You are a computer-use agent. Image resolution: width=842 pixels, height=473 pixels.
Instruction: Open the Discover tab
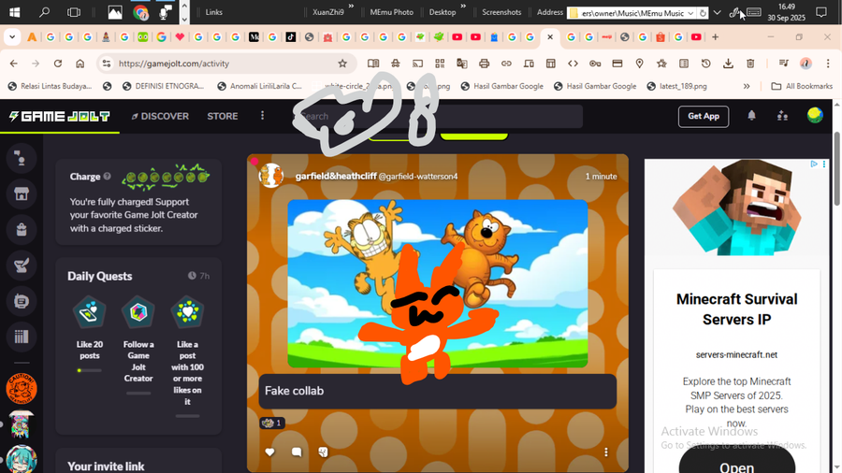tap(160, 116)
